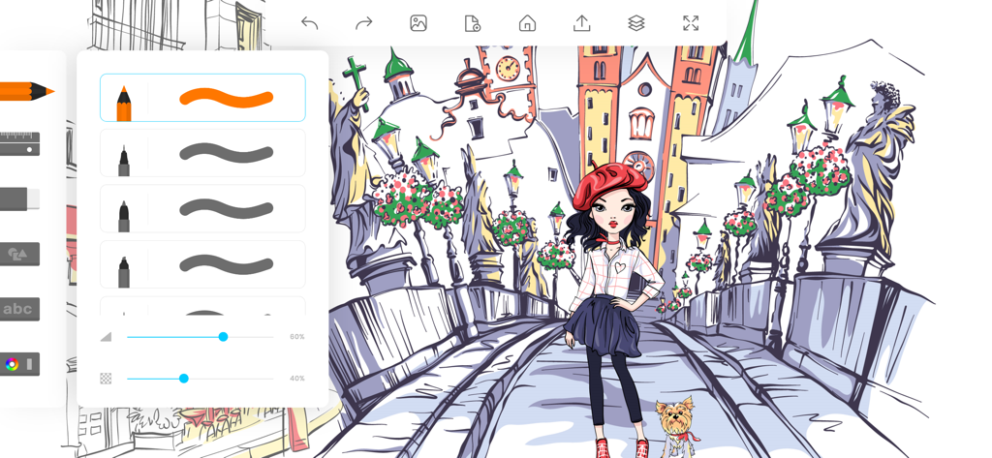992x458 pixels.
Task: Choose the fourth brush preset pen
Action: tap(202, 264)
